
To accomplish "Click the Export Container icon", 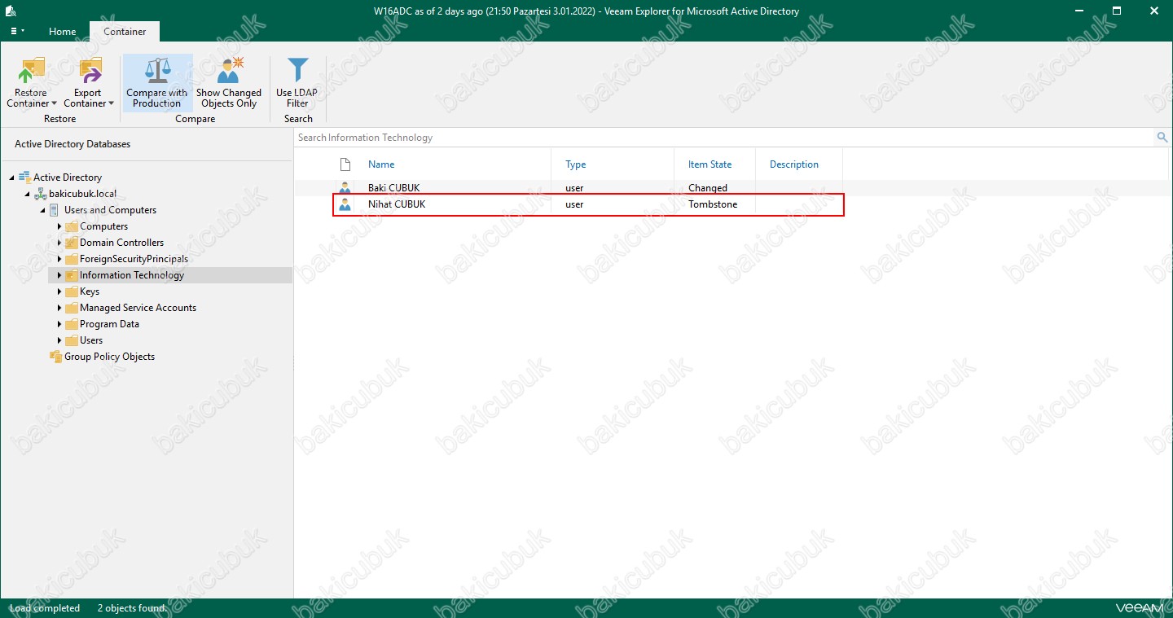I will (x=88, y=71).
